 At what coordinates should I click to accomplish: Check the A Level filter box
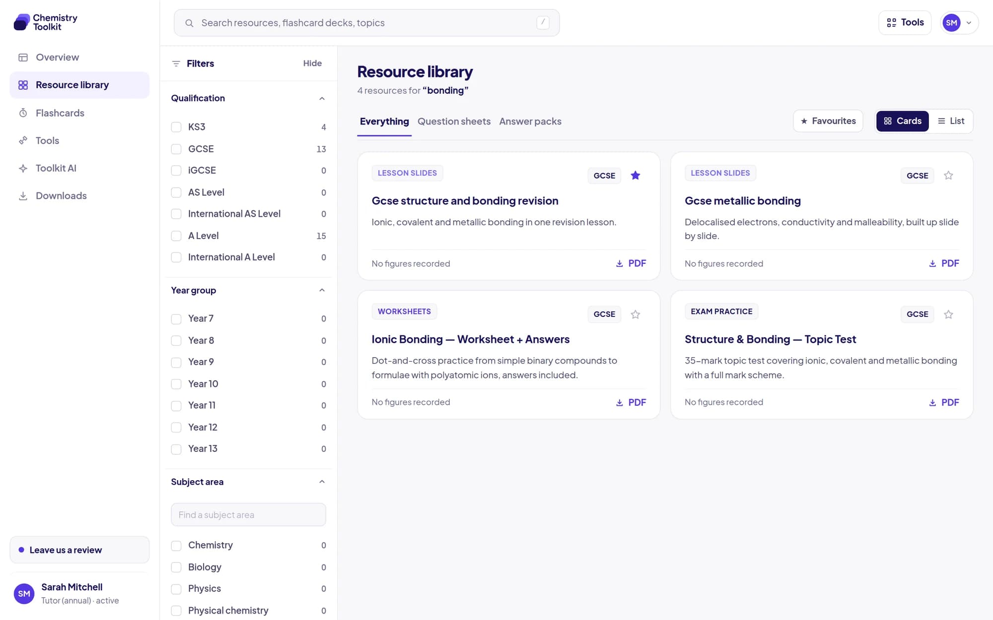(x=176, y=236)
